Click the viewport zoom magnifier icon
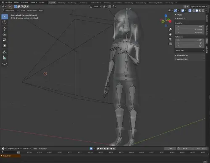210x163 pixels. [x=170, y=29]
